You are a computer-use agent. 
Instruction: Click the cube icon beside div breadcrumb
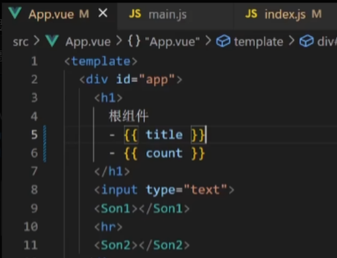pyautogui.click(x=306, y=42)
